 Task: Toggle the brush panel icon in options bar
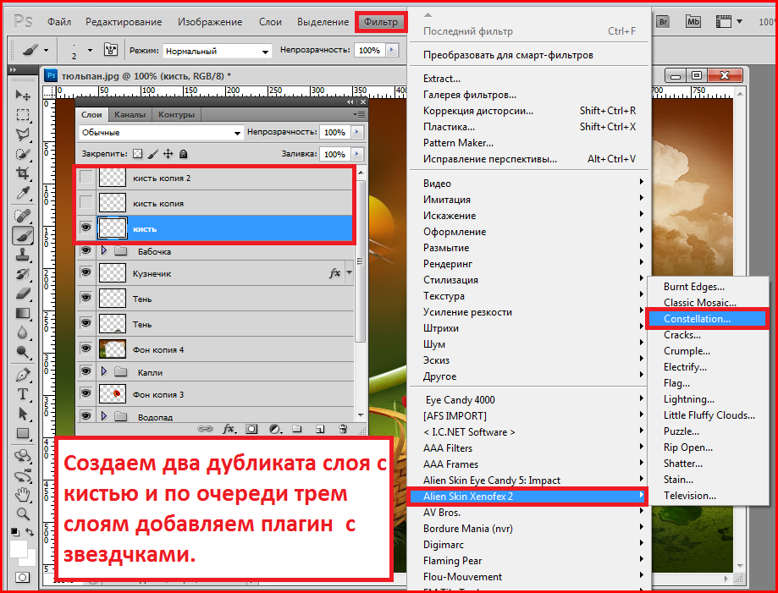point(110,50)
